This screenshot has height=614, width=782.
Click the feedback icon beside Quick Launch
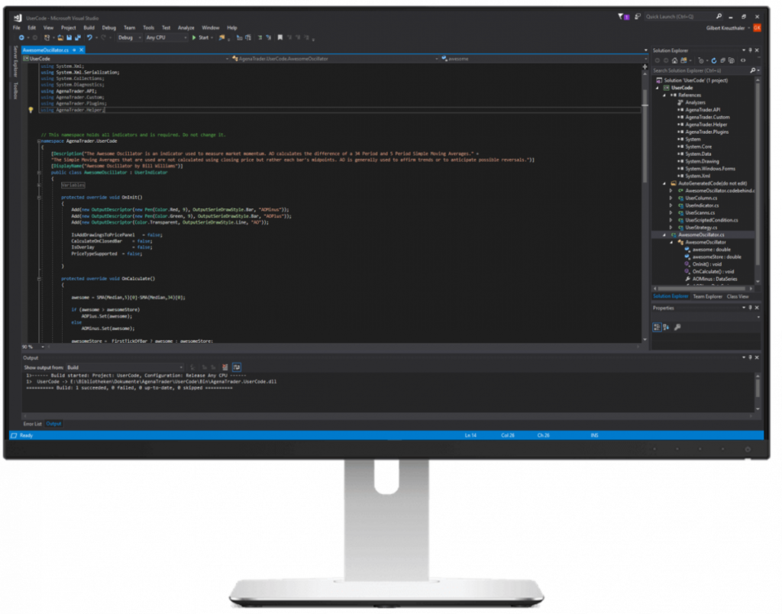(638, 17)
